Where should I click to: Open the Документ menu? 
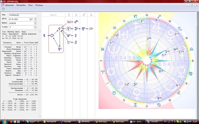[x=10, y=5]
